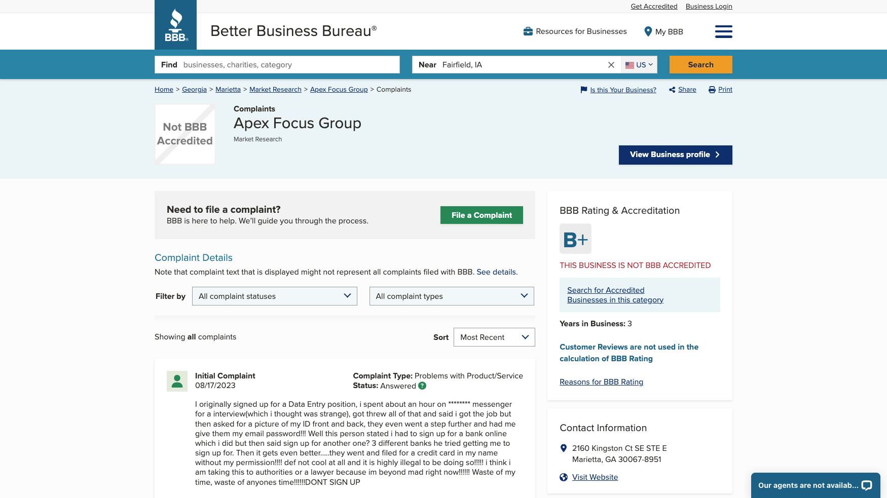Go to the Apex Focus Group breadcrumb

coord(339,90)
